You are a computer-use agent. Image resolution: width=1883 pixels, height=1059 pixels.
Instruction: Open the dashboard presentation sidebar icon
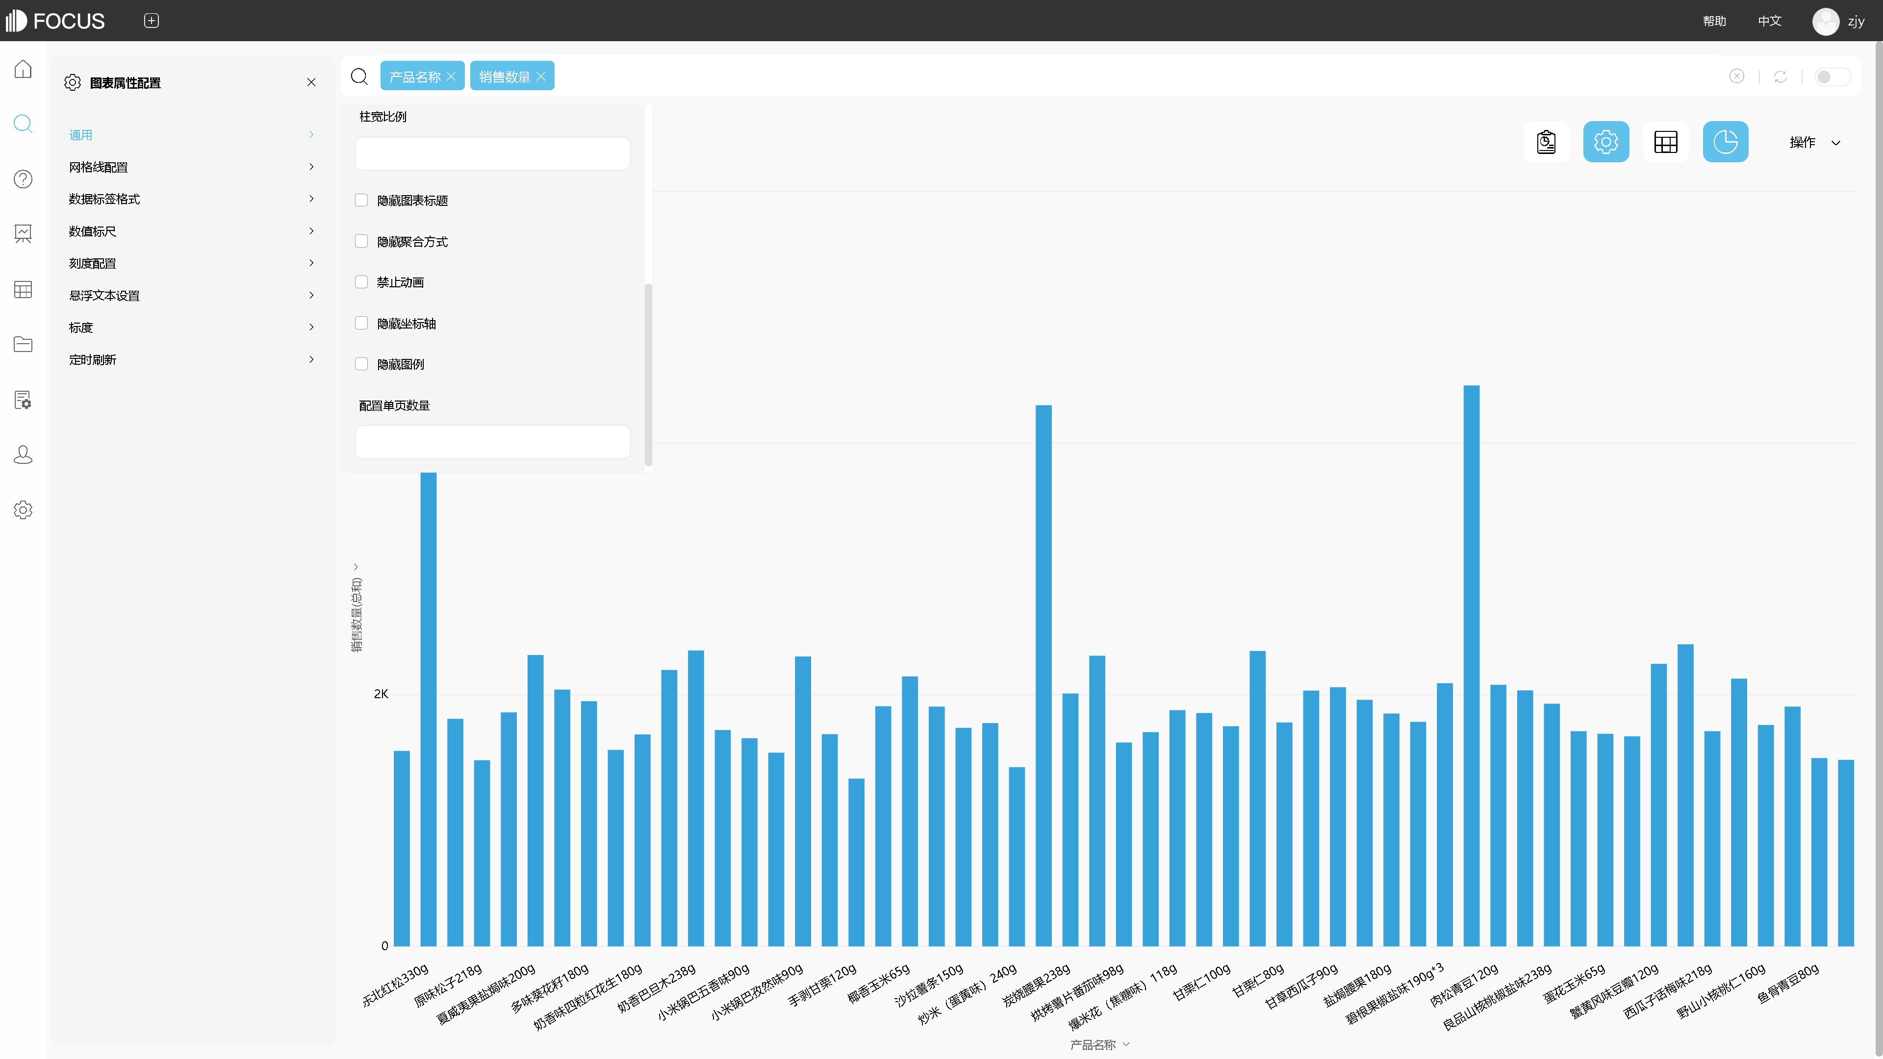click(x=23, y=234)
